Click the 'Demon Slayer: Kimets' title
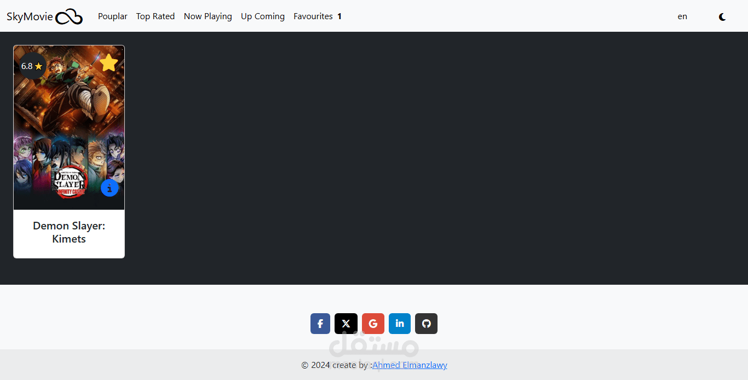748x380 pixels. pos(69,232)
